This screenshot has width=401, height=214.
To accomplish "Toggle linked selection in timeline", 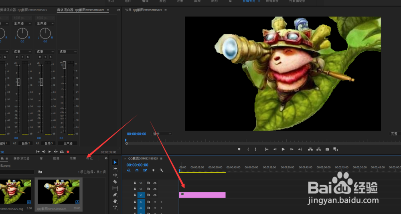I will click(x=145, y=170).
